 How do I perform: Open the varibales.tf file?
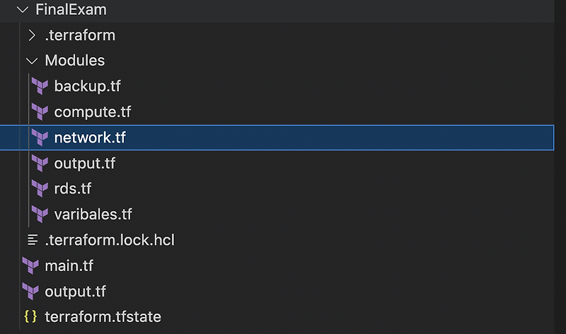click(93, 214)
